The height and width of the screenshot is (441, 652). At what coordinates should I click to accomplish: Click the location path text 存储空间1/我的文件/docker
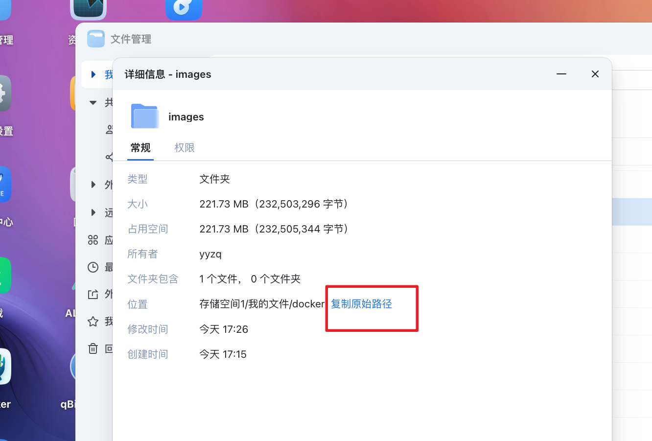262,304
